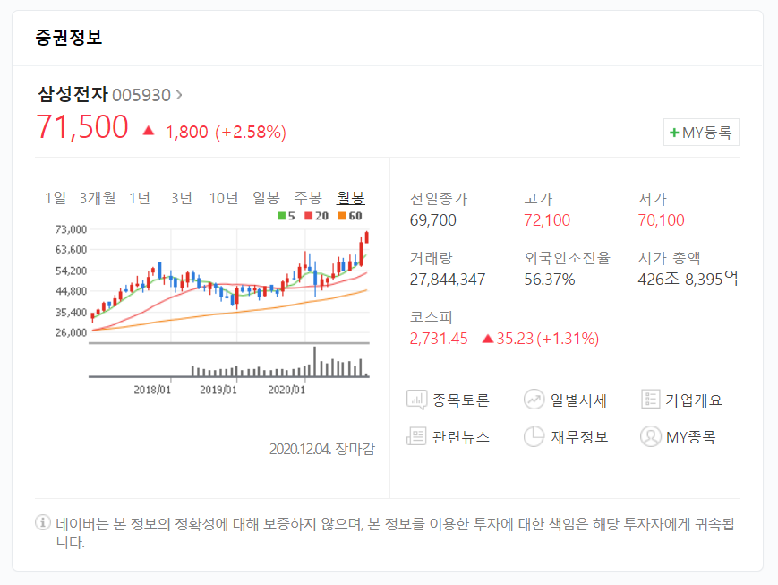The image size is (778, 585).
Task: Click the 일별시세 link text
Action: coord(578,400)
